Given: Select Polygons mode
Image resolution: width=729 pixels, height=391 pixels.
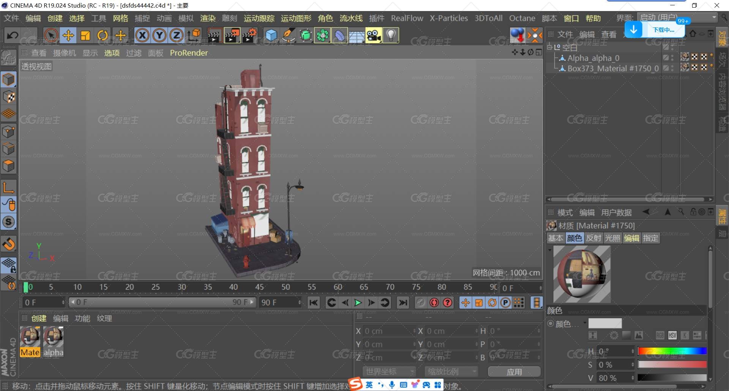Looking at the screenshot, I should pyautogui.click(x=9, y=166).
